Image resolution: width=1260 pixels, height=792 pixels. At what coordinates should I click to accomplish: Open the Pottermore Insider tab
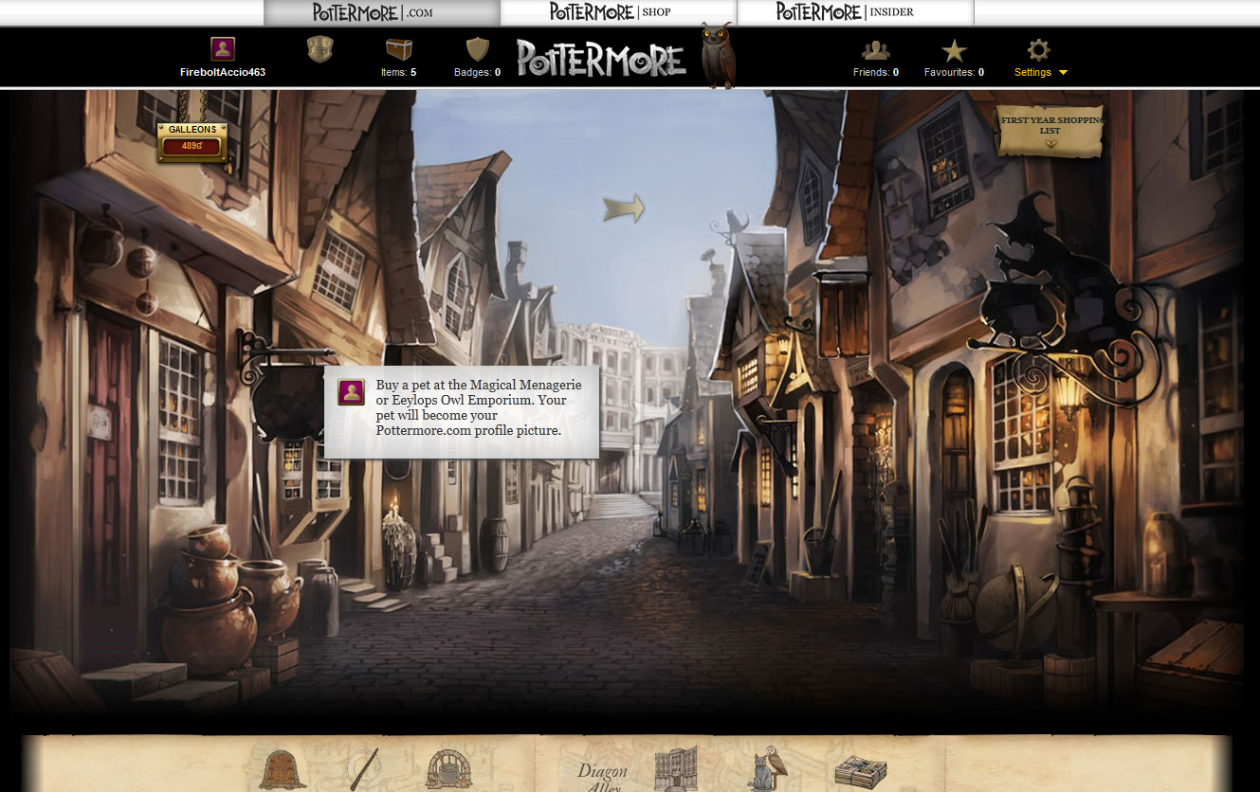coord(854,12)
